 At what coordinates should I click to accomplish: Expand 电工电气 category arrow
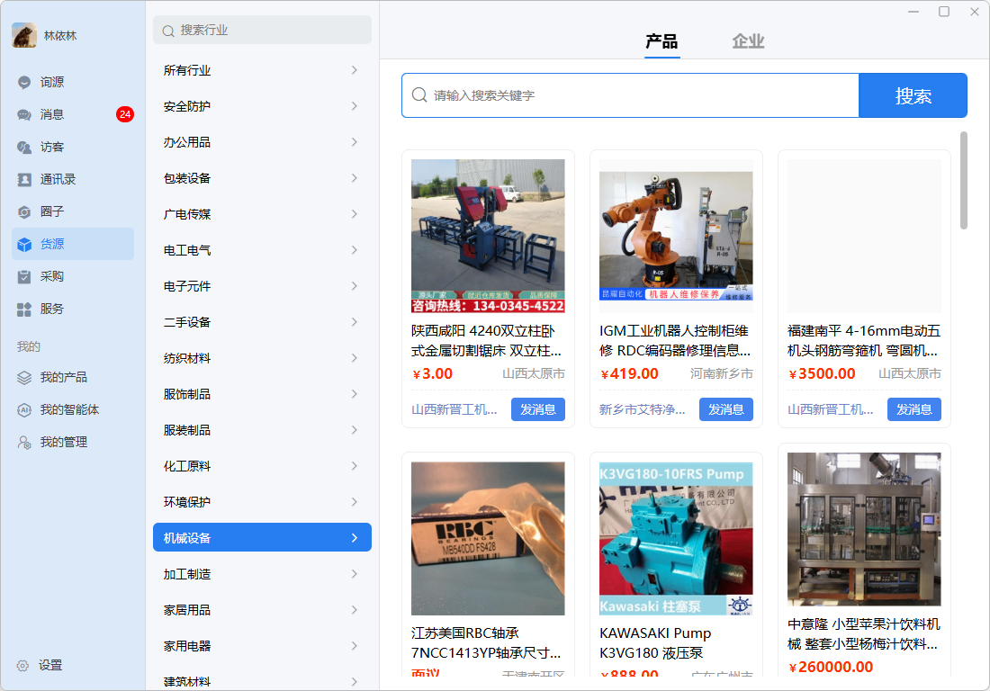click(355, 250)
